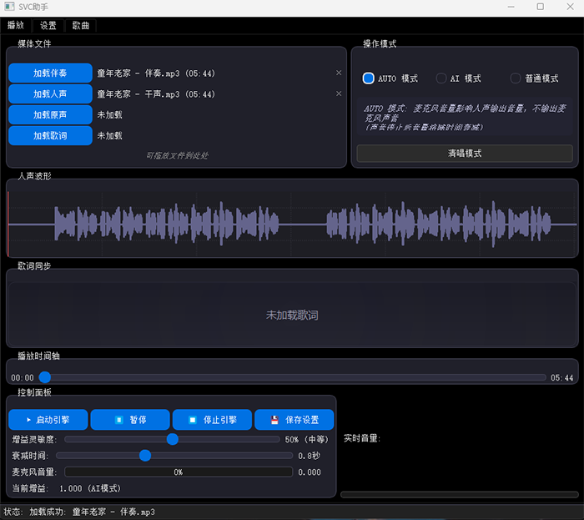Select the AI 模式 radio option

tap(441, 78)
